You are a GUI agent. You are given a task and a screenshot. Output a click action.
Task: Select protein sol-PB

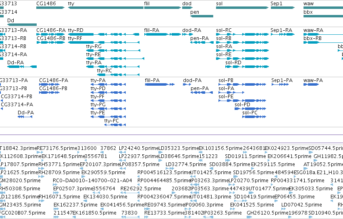point(242,84)
